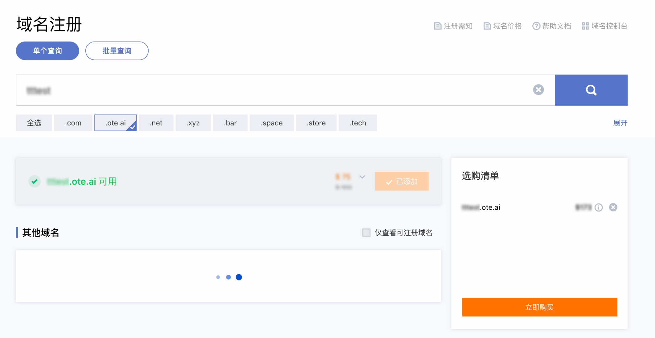The image size is (655, 338).
Task: Clear the search input with X icon
Action: point(538,90)
